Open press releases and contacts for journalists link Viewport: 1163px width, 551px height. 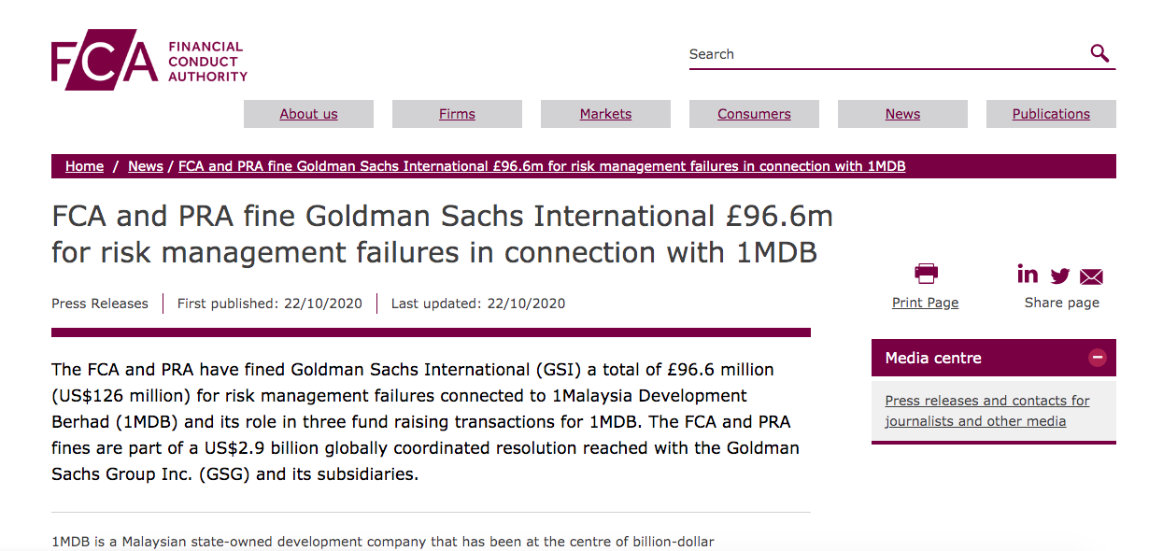(987, 411)
